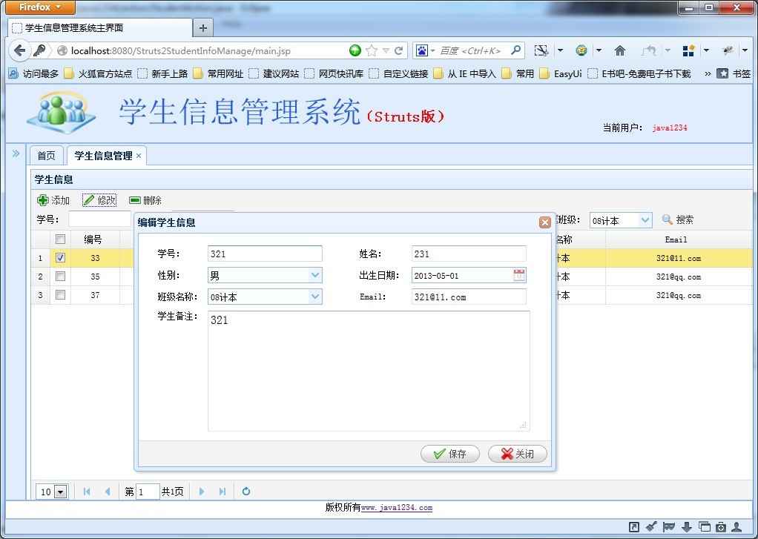Viewport: 758px width, 539px height.
Task: Refresh the grid with the reload icon
Action: coord(246,492)
